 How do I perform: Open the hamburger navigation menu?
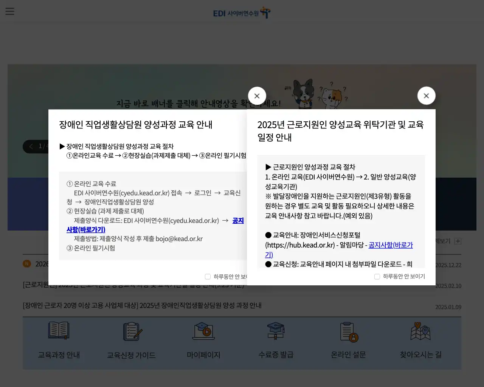click(10, 11)
